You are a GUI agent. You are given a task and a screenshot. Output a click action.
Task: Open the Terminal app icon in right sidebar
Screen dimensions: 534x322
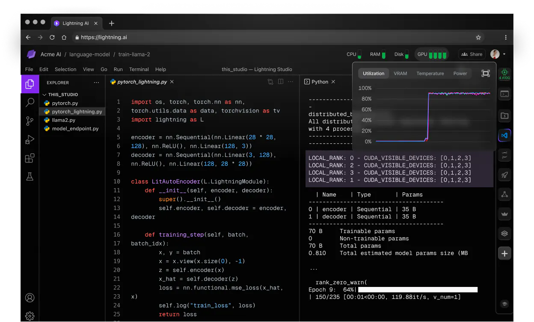504,94
